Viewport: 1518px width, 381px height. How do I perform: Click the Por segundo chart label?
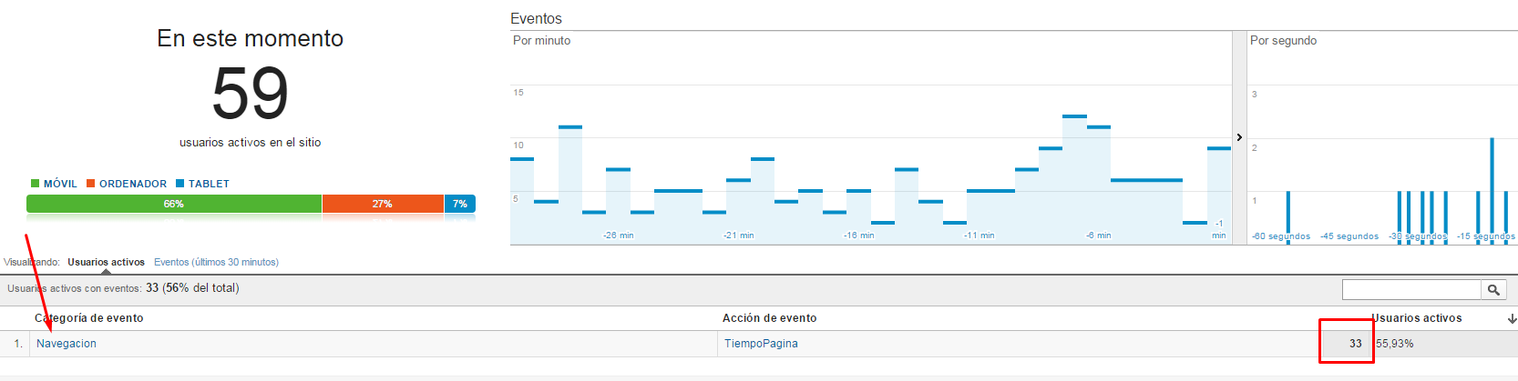point(1283,41)
